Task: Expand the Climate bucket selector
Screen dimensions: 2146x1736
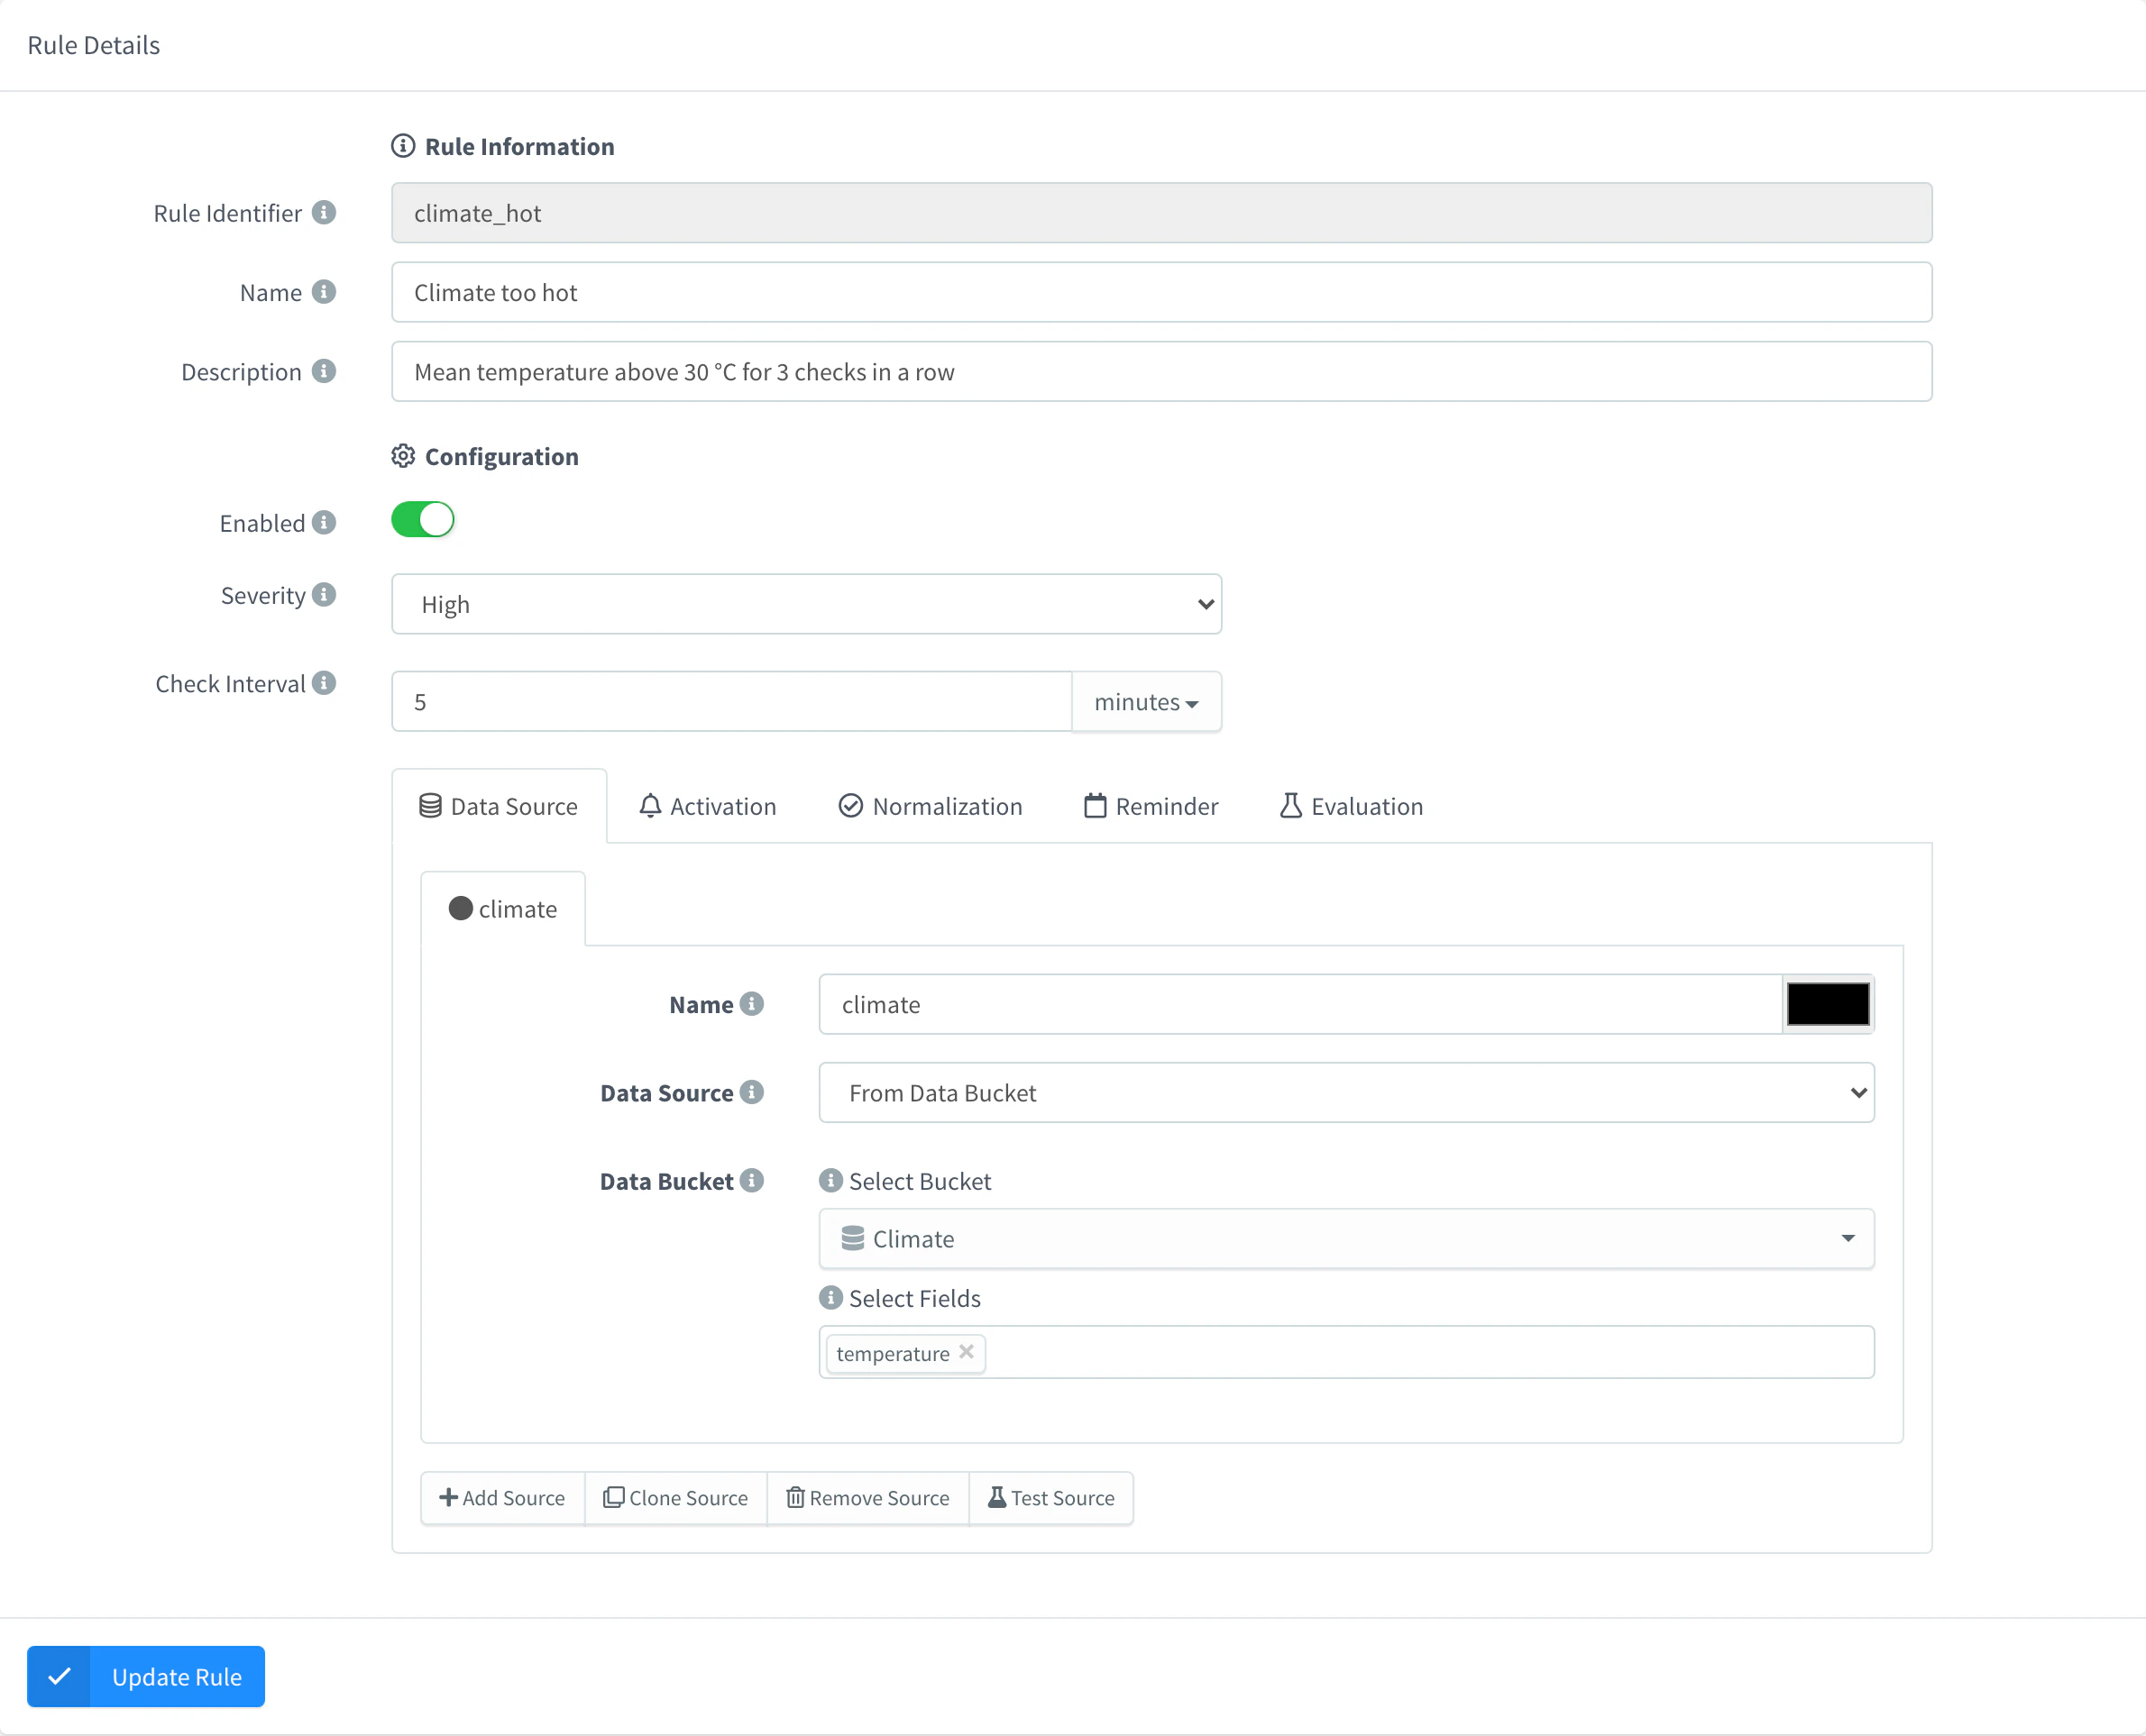Action: 1345,1239
